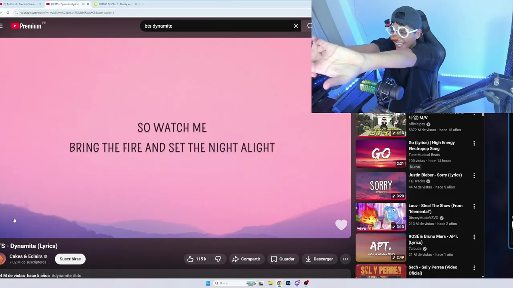Close the 'SOMOS DE CALLE' browser tab
The image size is (513, 288).
coord(135,4)
